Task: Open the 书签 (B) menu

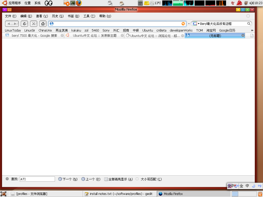Action: (73, 16)
